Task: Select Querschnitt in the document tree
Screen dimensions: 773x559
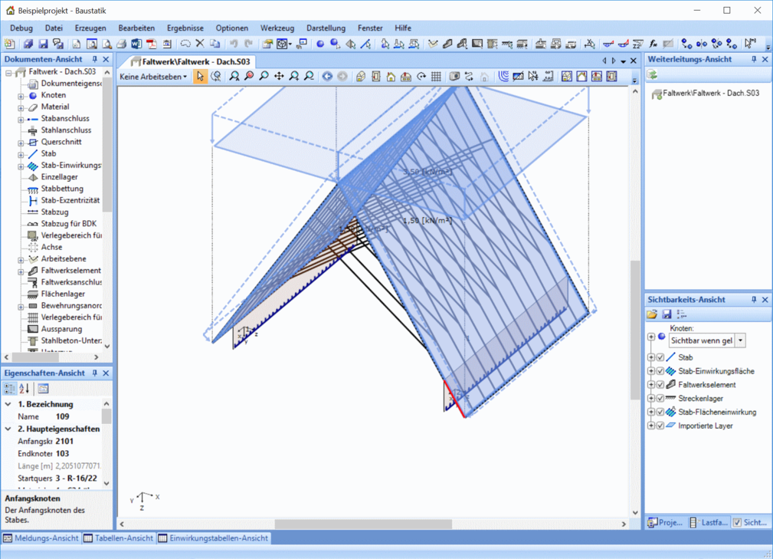Action: [x=61, y=142]
